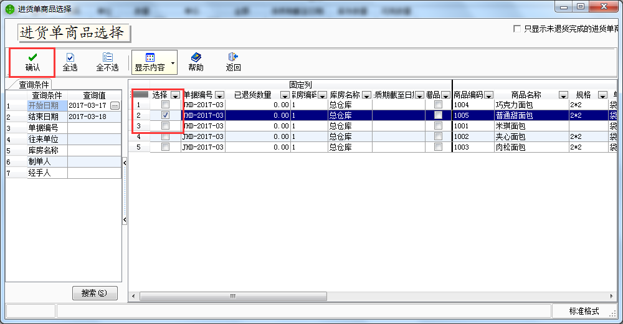Screen dimensions: 623x324
Task: Toggle 赠品 checkbox for 肉松面包 row
Action: point(438,147)
